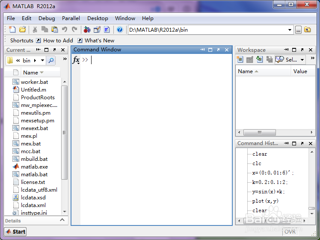Open Select data to plot dropdown
This screenshot has height=240, width=320.
[302, 60]
